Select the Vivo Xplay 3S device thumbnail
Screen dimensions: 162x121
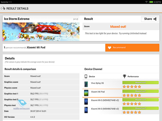[x=86, y=84]
